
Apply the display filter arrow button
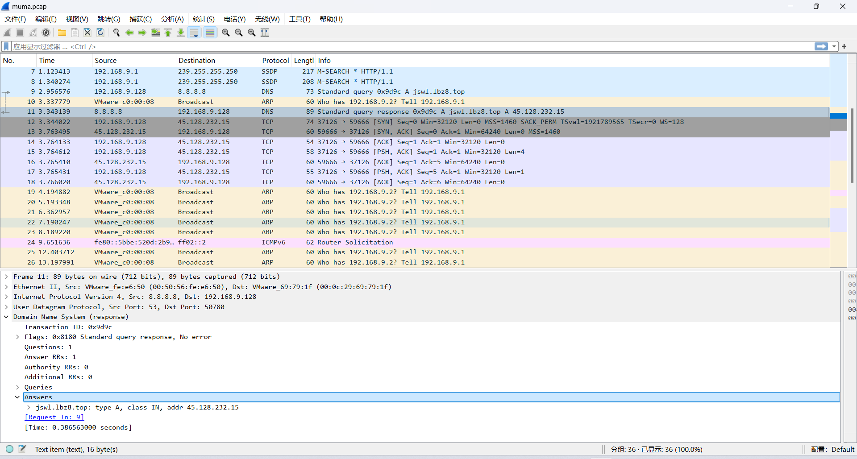821,46
